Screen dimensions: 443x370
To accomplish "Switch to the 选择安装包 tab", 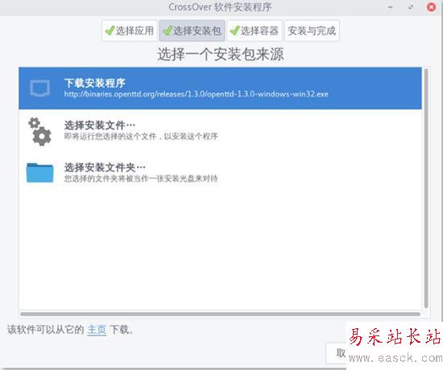I will pos(193,31).
